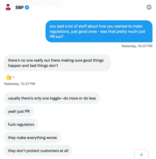The width and height of the screenshot is (156, 159).
Task: Click the reaction count "1" next to the thumbs-up
Action: tap(13, 77)
